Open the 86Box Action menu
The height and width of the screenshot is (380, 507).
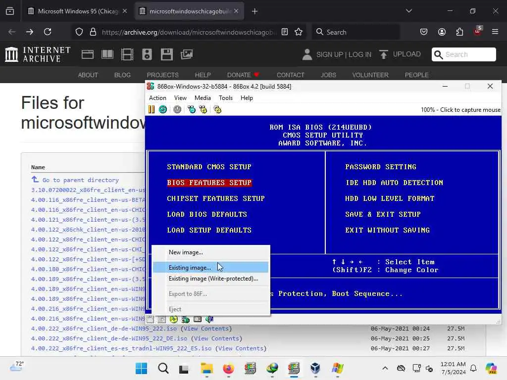(157, 98)
